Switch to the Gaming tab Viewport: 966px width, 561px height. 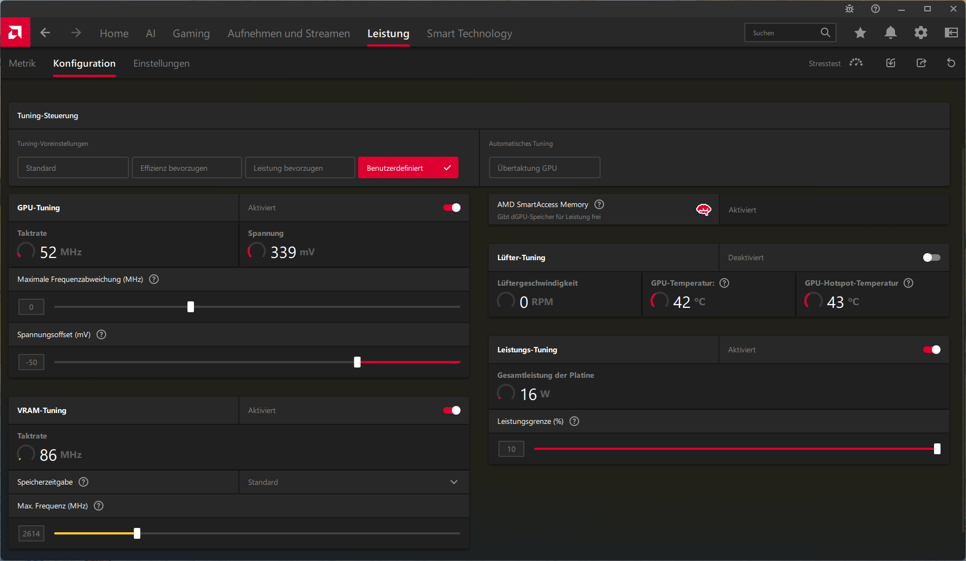point(191,33)
